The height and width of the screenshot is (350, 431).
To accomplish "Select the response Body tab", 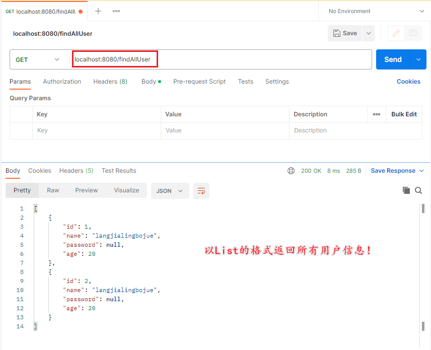I will [x=13, y=171].
